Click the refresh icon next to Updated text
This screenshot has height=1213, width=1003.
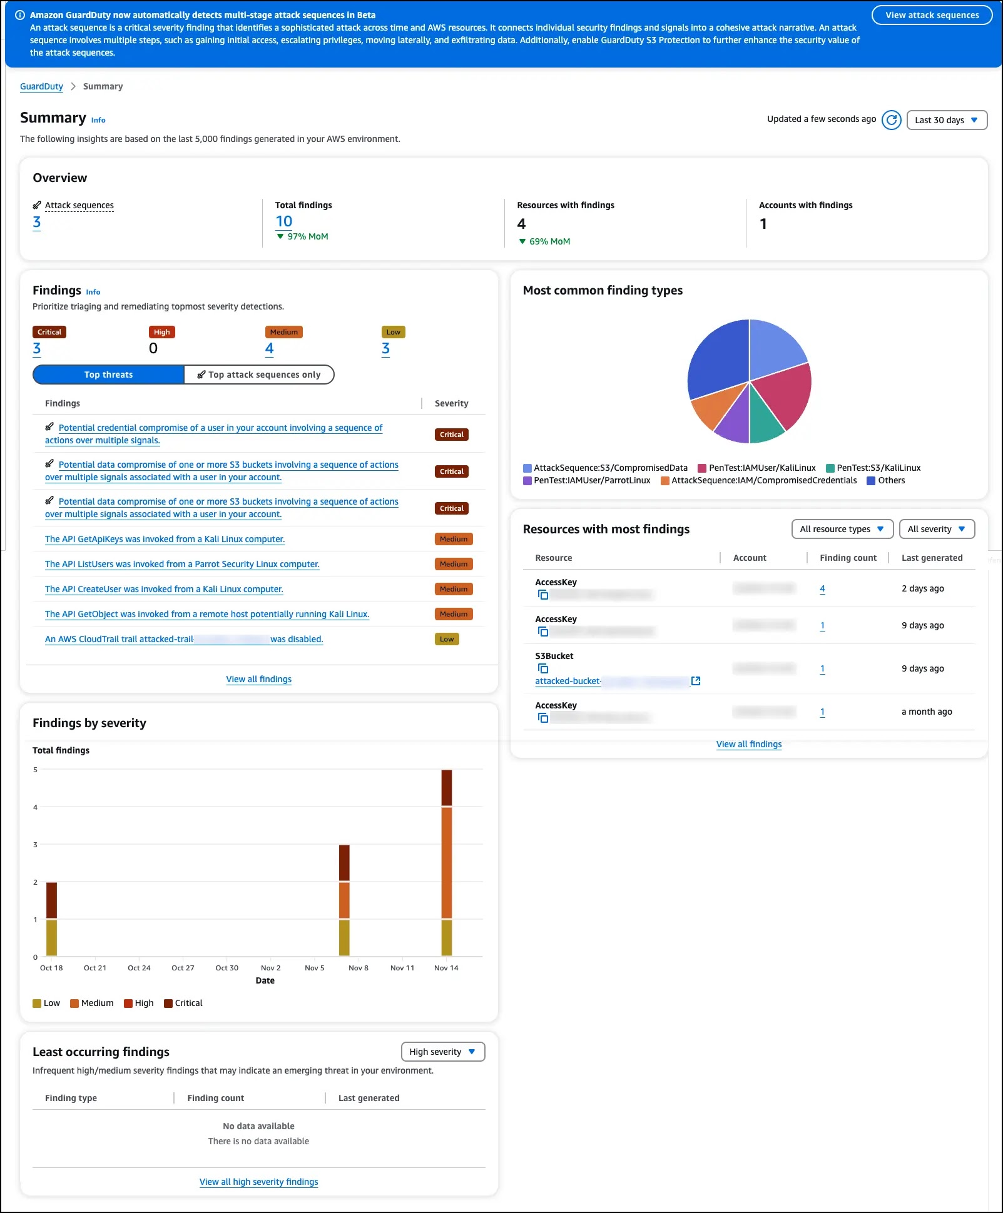pyautogui.click(x=891, y=119)
